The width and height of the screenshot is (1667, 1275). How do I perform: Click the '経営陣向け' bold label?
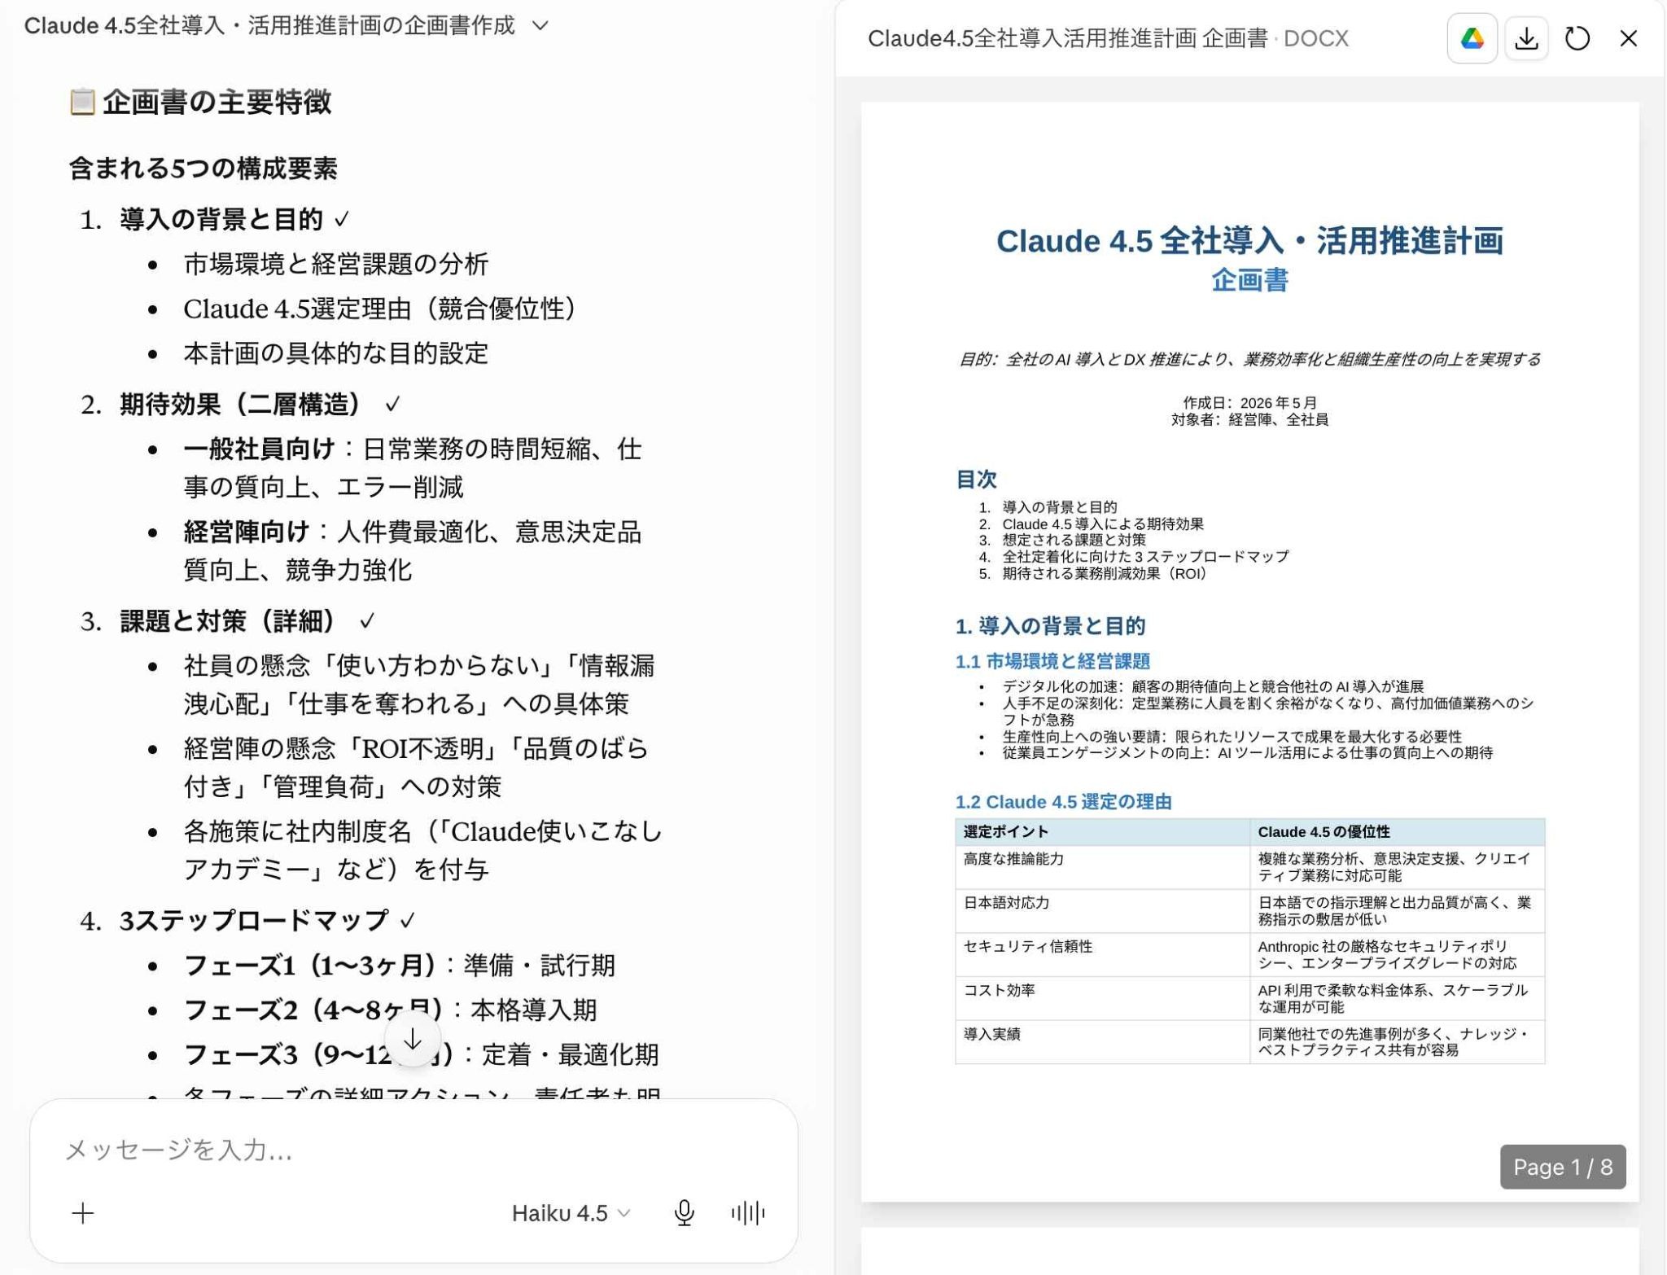tap(246, 532)
